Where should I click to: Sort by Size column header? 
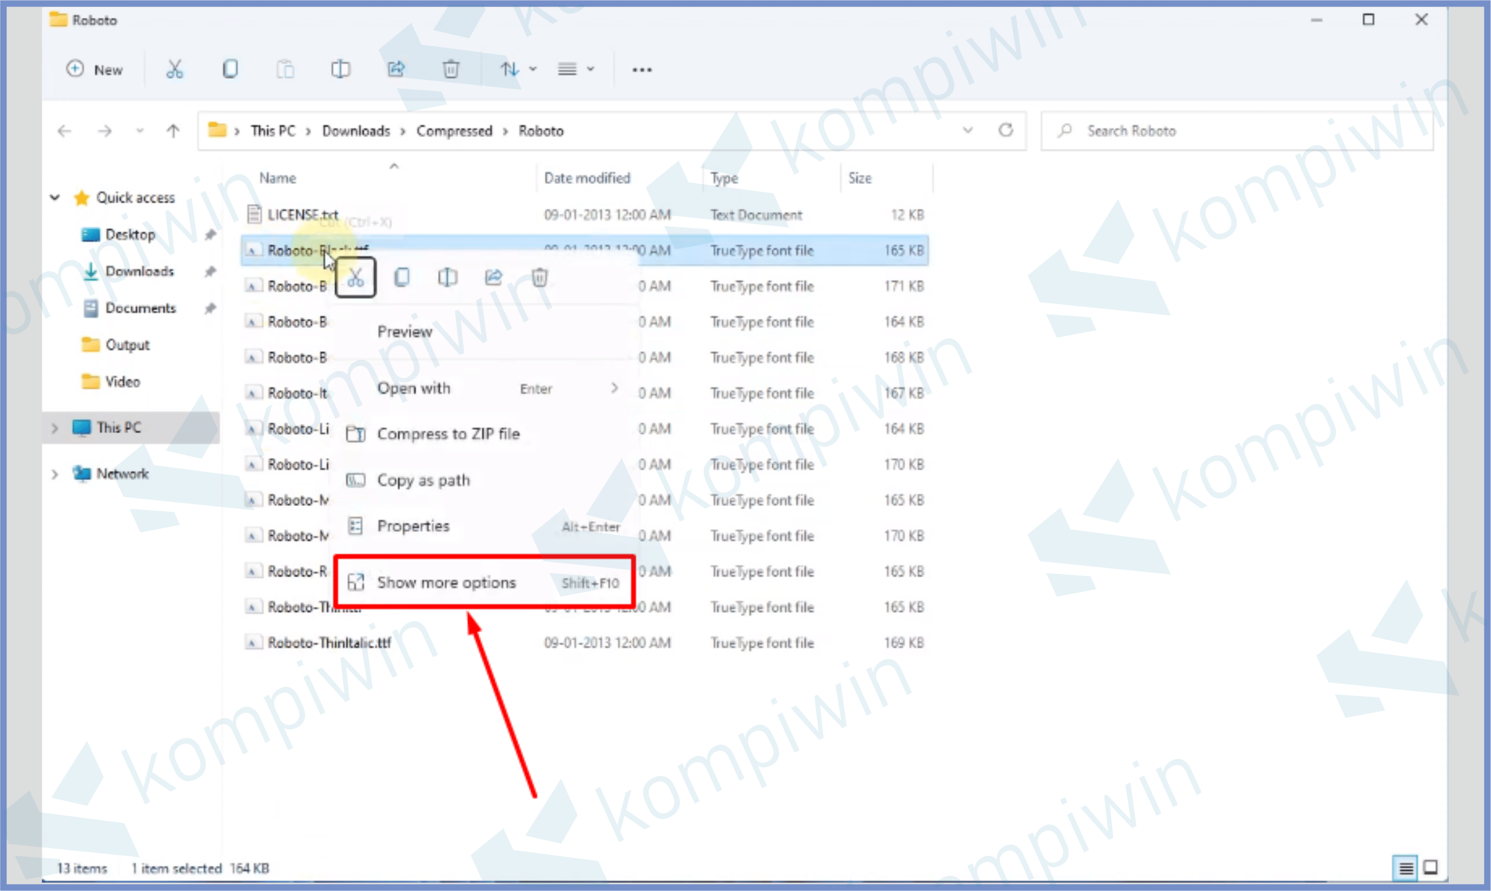pos(859,178)
